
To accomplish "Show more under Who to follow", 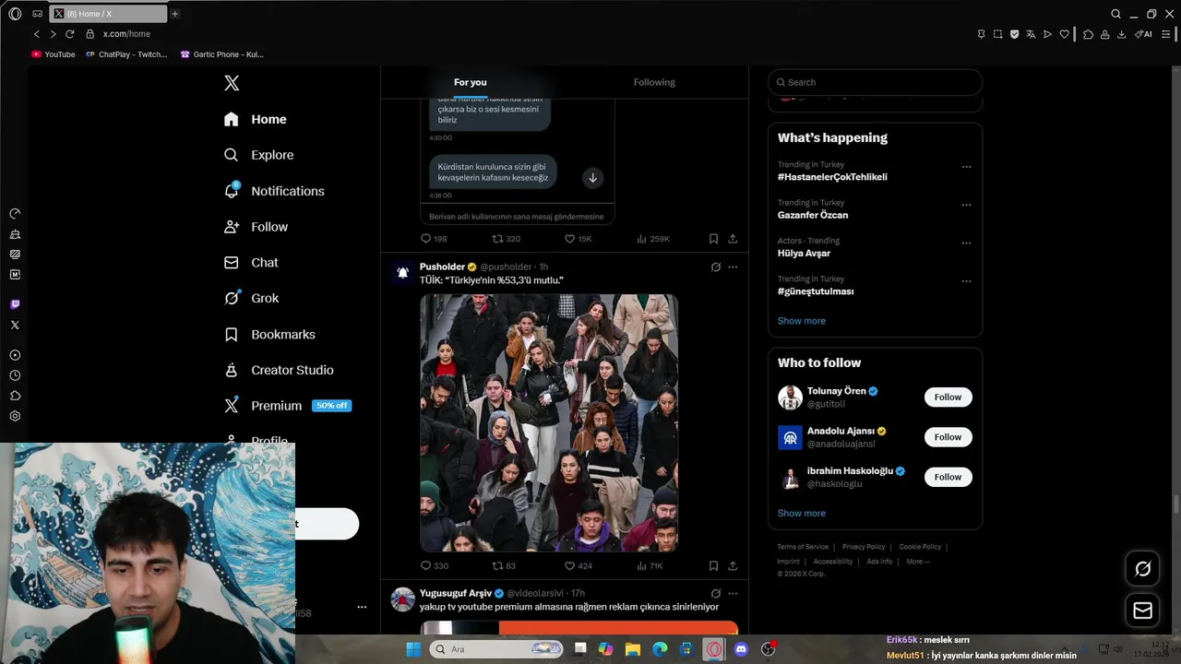I will click(x=801, y=514).
